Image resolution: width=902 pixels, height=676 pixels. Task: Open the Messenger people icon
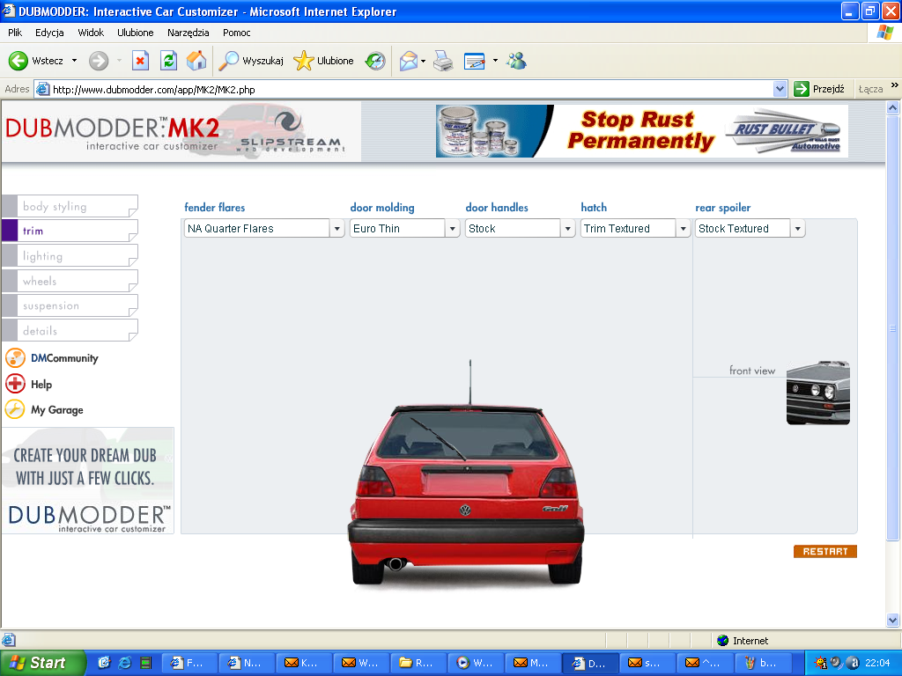[516, 61]
